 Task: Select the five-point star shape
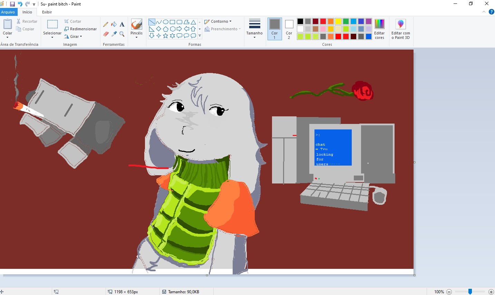[x=165, y=35]
